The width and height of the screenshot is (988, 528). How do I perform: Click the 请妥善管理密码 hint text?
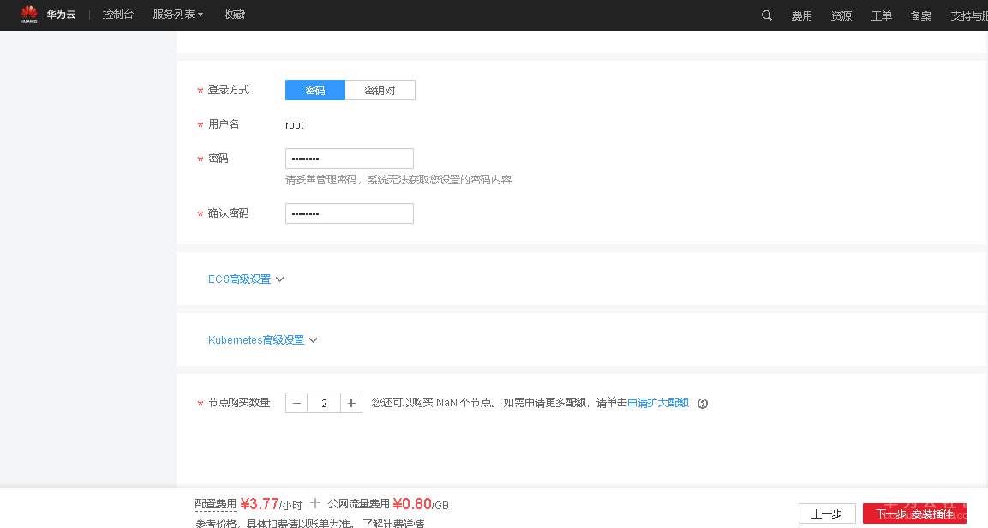point(398,179)
